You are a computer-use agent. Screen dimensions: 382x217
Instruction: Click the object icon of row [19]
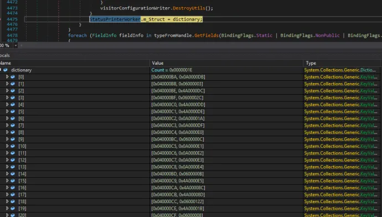pos(13,209)
